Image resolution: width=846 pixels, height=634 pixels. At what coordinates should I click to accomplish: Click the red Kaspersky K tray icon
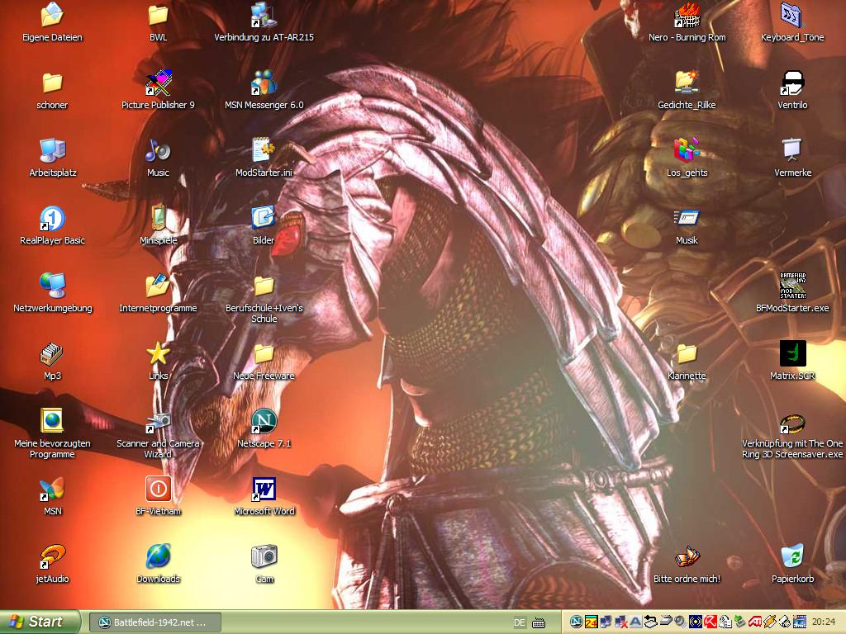click(x=710, y=622)
